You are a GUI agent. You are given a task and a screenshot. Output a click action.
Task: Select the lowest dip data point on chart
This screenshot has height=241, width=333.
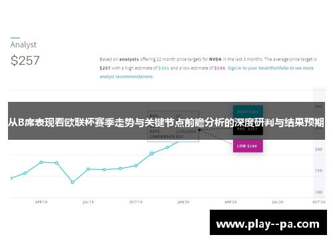(x=73, y=182)
